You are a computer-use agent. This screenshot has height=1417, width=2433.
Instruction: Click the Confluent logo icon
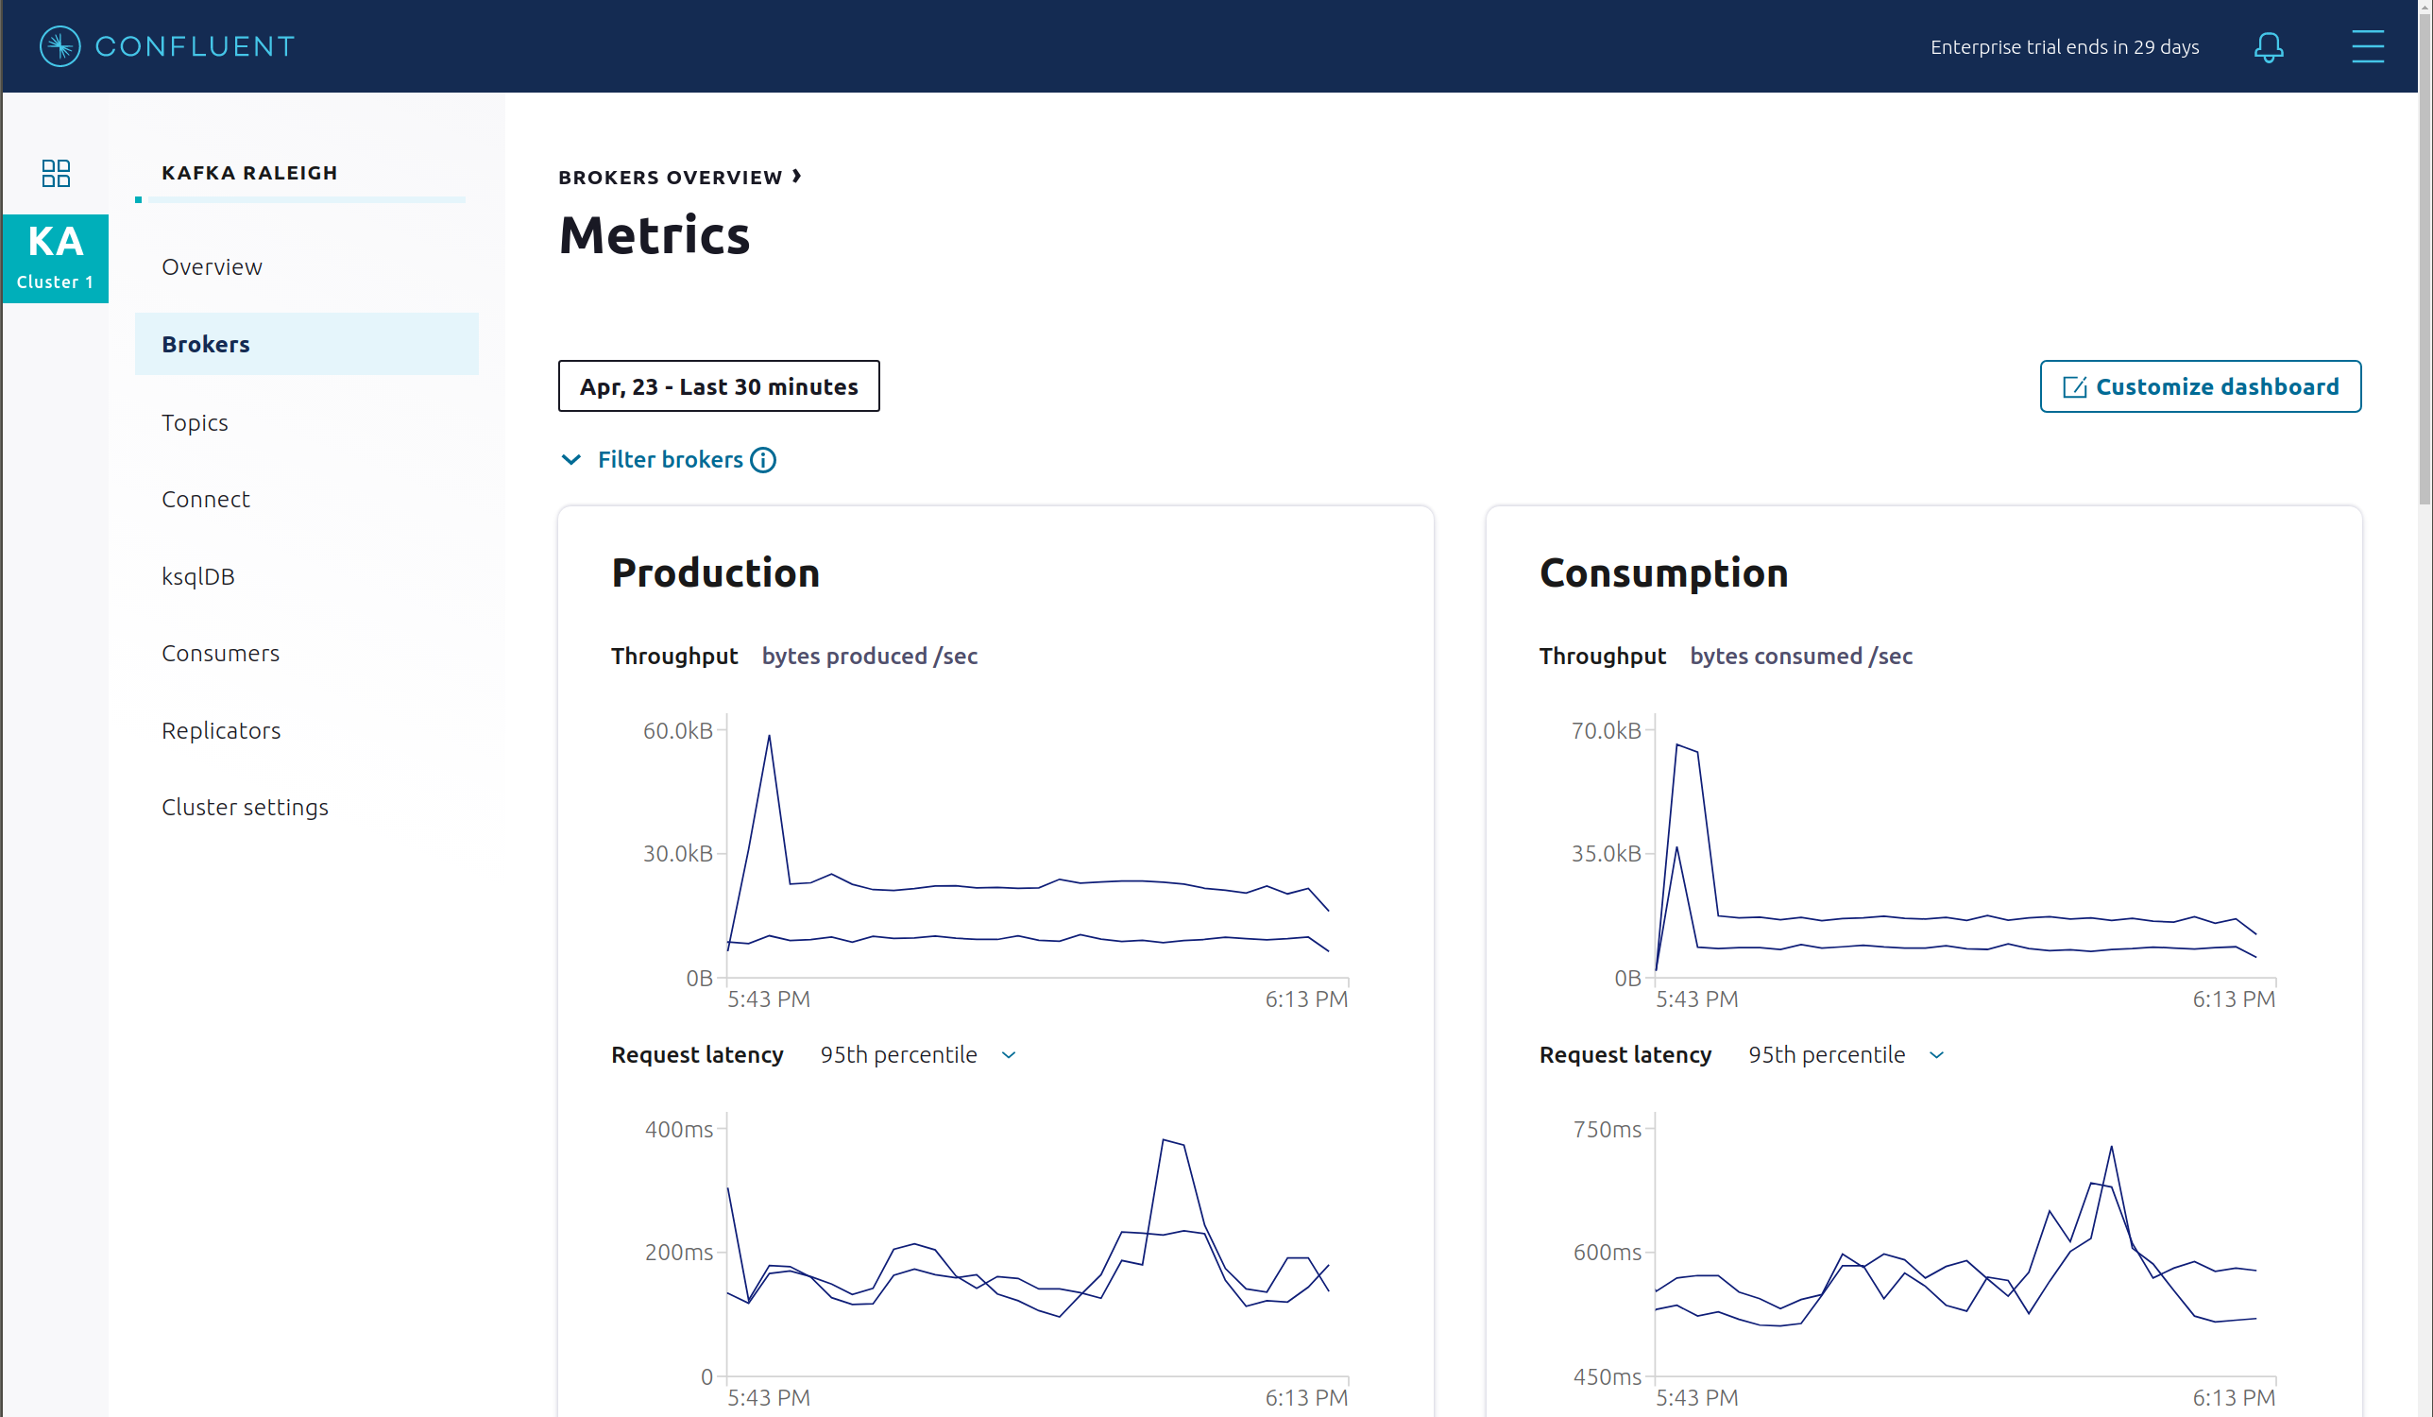pyautogui.click(x=60, y=46)
